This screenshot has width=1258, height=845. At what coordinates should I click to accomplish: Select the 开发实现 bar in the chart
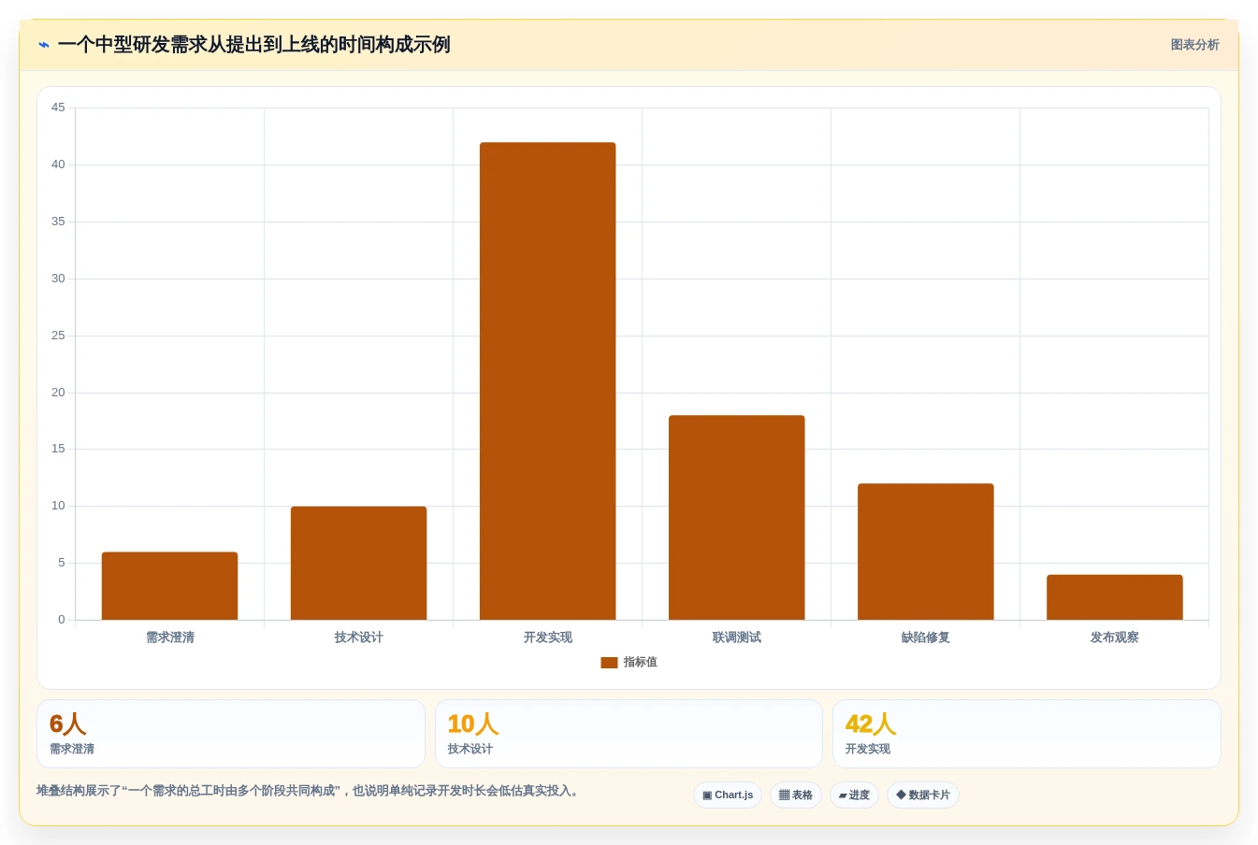[x=547, y=381]
